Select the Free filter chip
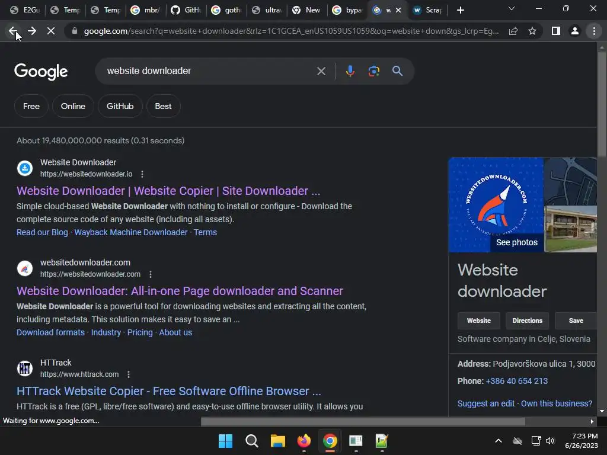The width and height of the screenshot is (607, 455). (x=31, y=106)
